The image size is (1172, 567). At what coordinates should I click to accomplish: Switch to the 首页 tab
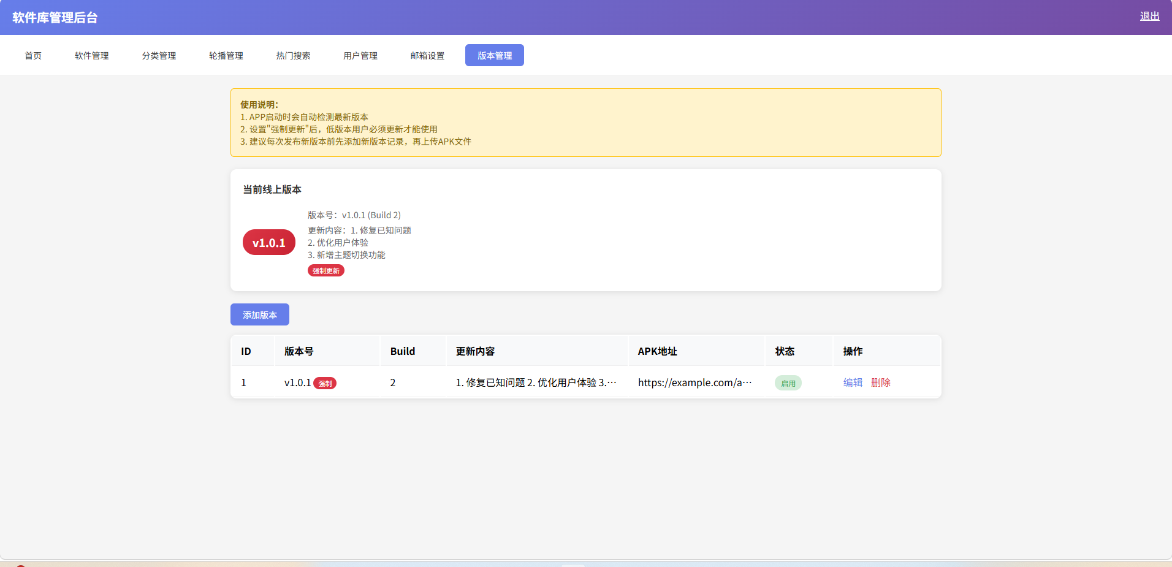[x=33, y=55]
